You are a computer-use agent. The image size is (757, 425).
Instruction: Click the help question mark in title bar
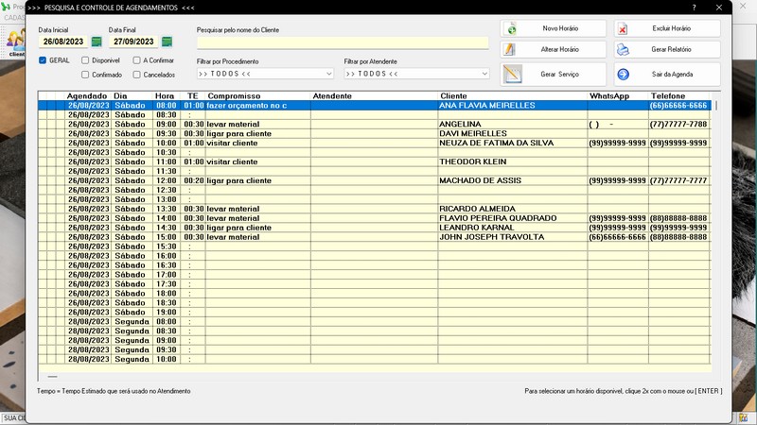click(x=694, y=8)
